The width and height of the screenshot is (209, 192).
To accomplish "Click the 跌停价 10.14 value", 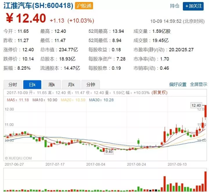I will (28, 59).
